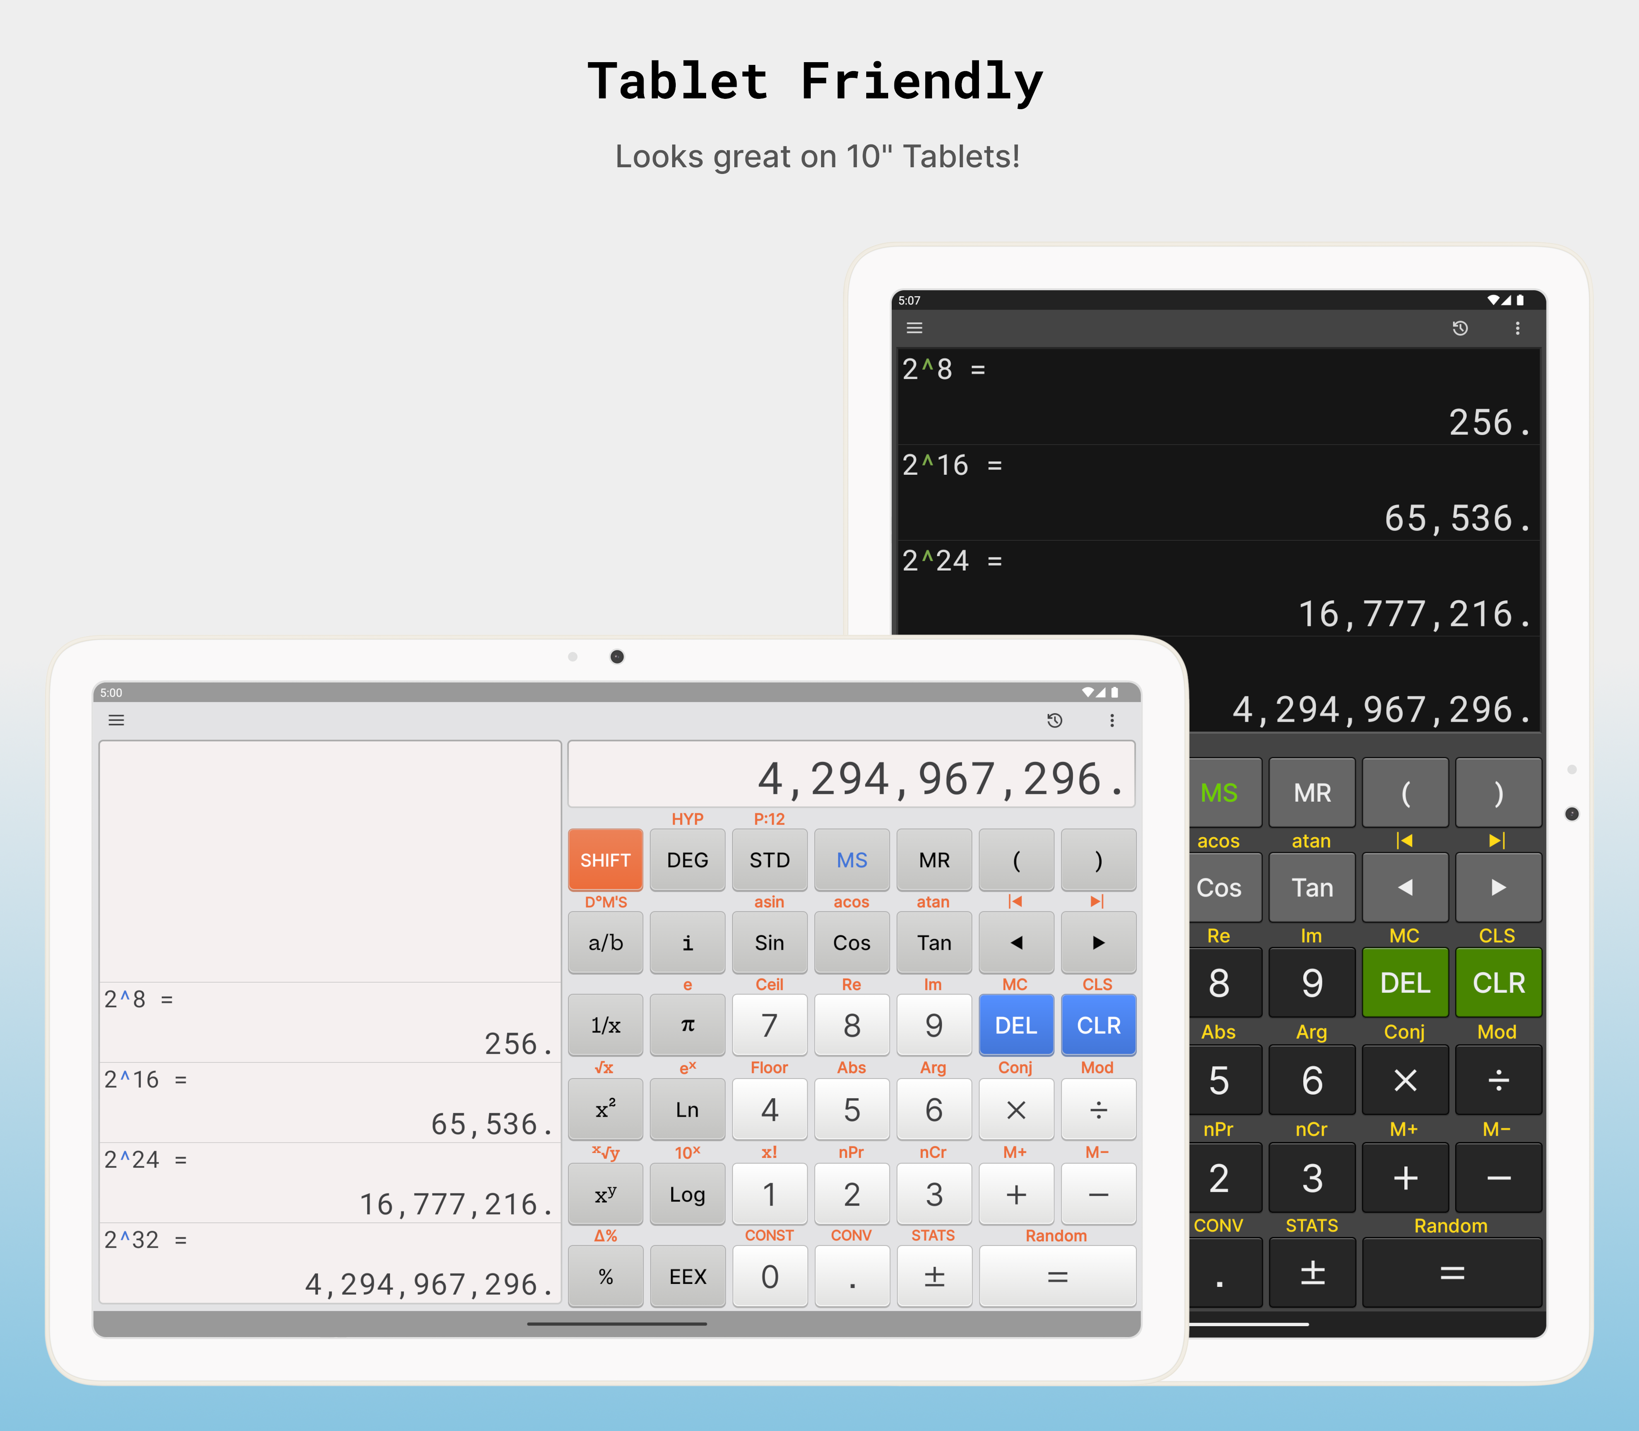Viewport: 1639px width, 1431px height.
Task: Tap reciprocal 1/x key
Action: coord(606,1025)
